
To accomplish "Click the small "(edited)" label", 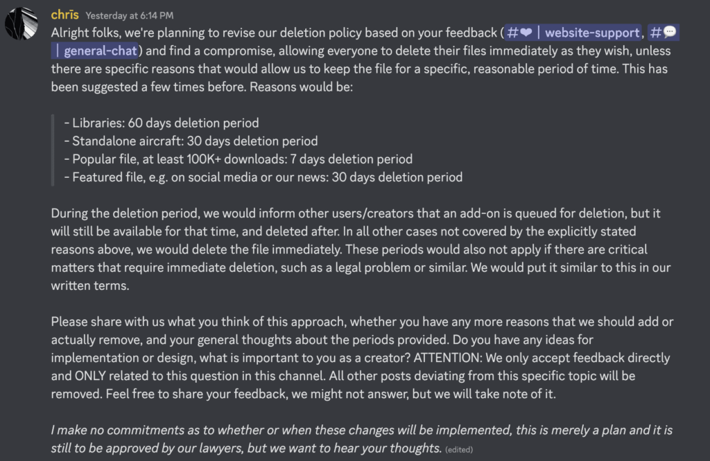I will (459, 450).
